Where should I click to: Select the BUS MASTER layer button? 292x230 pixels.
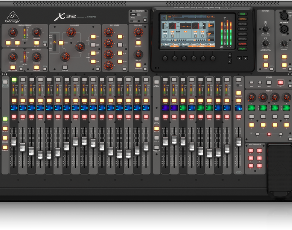point(5,147)
